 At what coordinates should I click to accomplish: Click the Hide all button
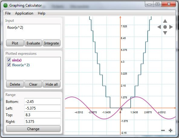51,84
